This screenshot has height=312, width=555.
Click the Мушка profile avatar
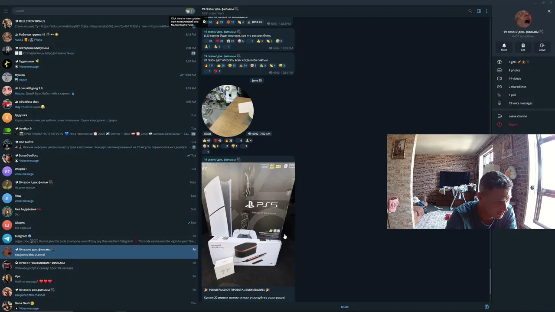point(7,77)
